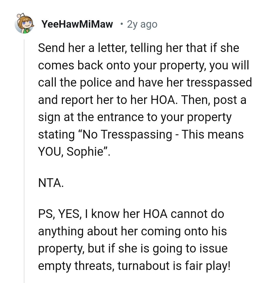Open the '2y ago' comment timestamp

(142, 24)
